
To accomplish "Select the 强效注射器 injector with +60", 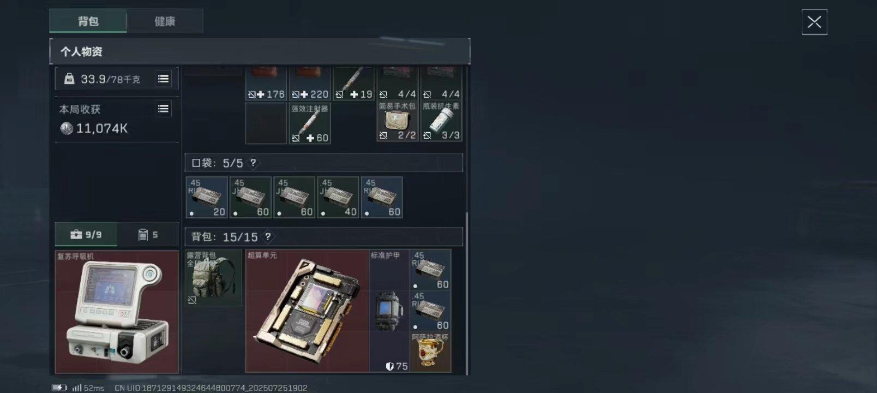I will (x=310, y=123).
